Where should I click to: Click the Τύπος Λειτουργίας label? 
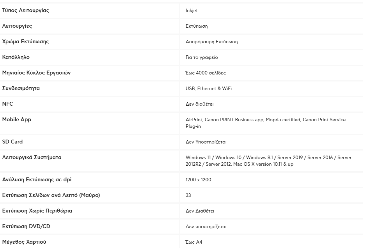click(26, 11)
